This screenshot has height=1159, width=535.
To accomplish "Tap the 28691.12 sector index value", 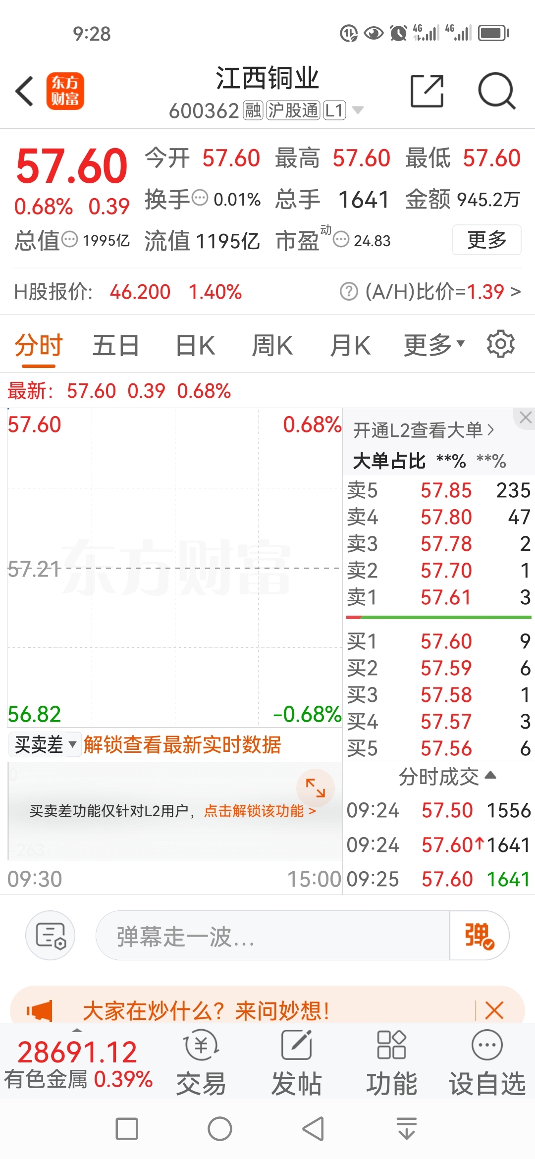I will [77, 1052].
